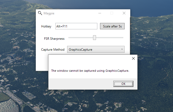Click the Magpie magnifier app icon
The height and width of the screenshot is (112, 173).
click(40, 13)
